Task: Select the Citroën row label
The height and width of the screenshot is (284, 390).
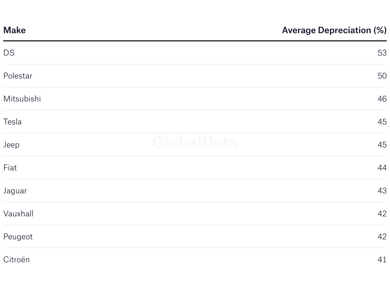Action: tap(16, 259)
